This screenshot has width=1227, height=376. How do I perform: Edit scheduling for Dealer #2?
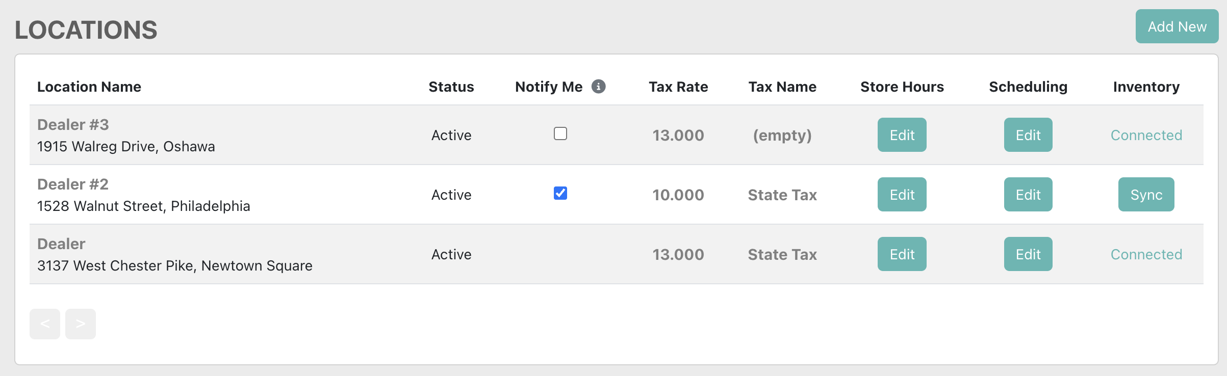coord(1028,195)
